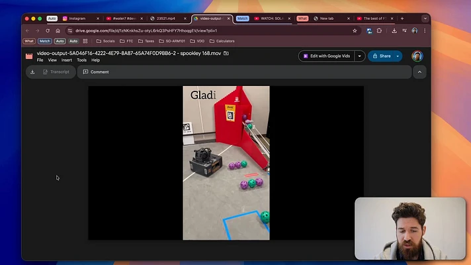
Task: Go back with the browser back arrow
Action: click(27, 30)
